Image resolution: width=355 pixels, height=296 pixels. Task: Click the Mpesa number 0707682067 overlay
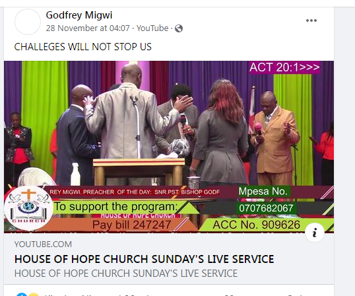point(266,208)
